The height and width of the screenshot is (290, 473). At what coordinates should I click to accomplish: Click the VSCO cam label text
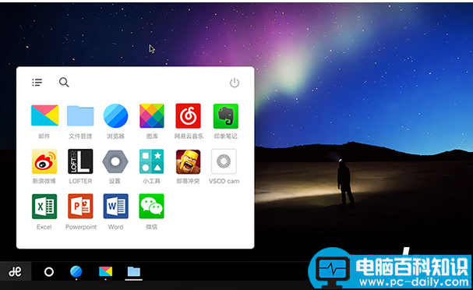(x=224, y=181)
